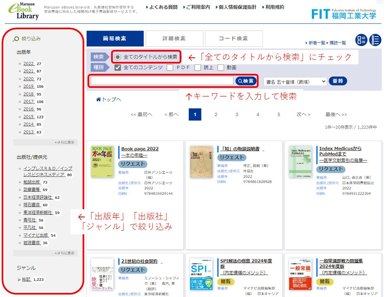Enable the PDF content type checkbox
This screenshot has width=387, height=297.
pyautogui.click(x=170, y=68)
